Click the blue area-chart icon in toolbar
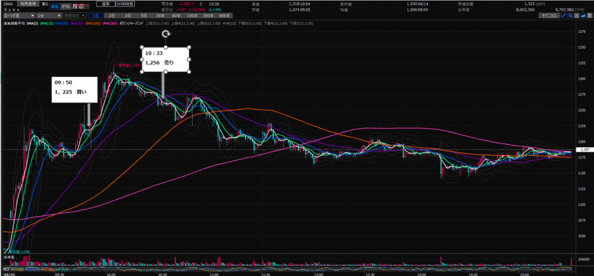594x276 pixels. pyautogui.click(x=583, y=16)
